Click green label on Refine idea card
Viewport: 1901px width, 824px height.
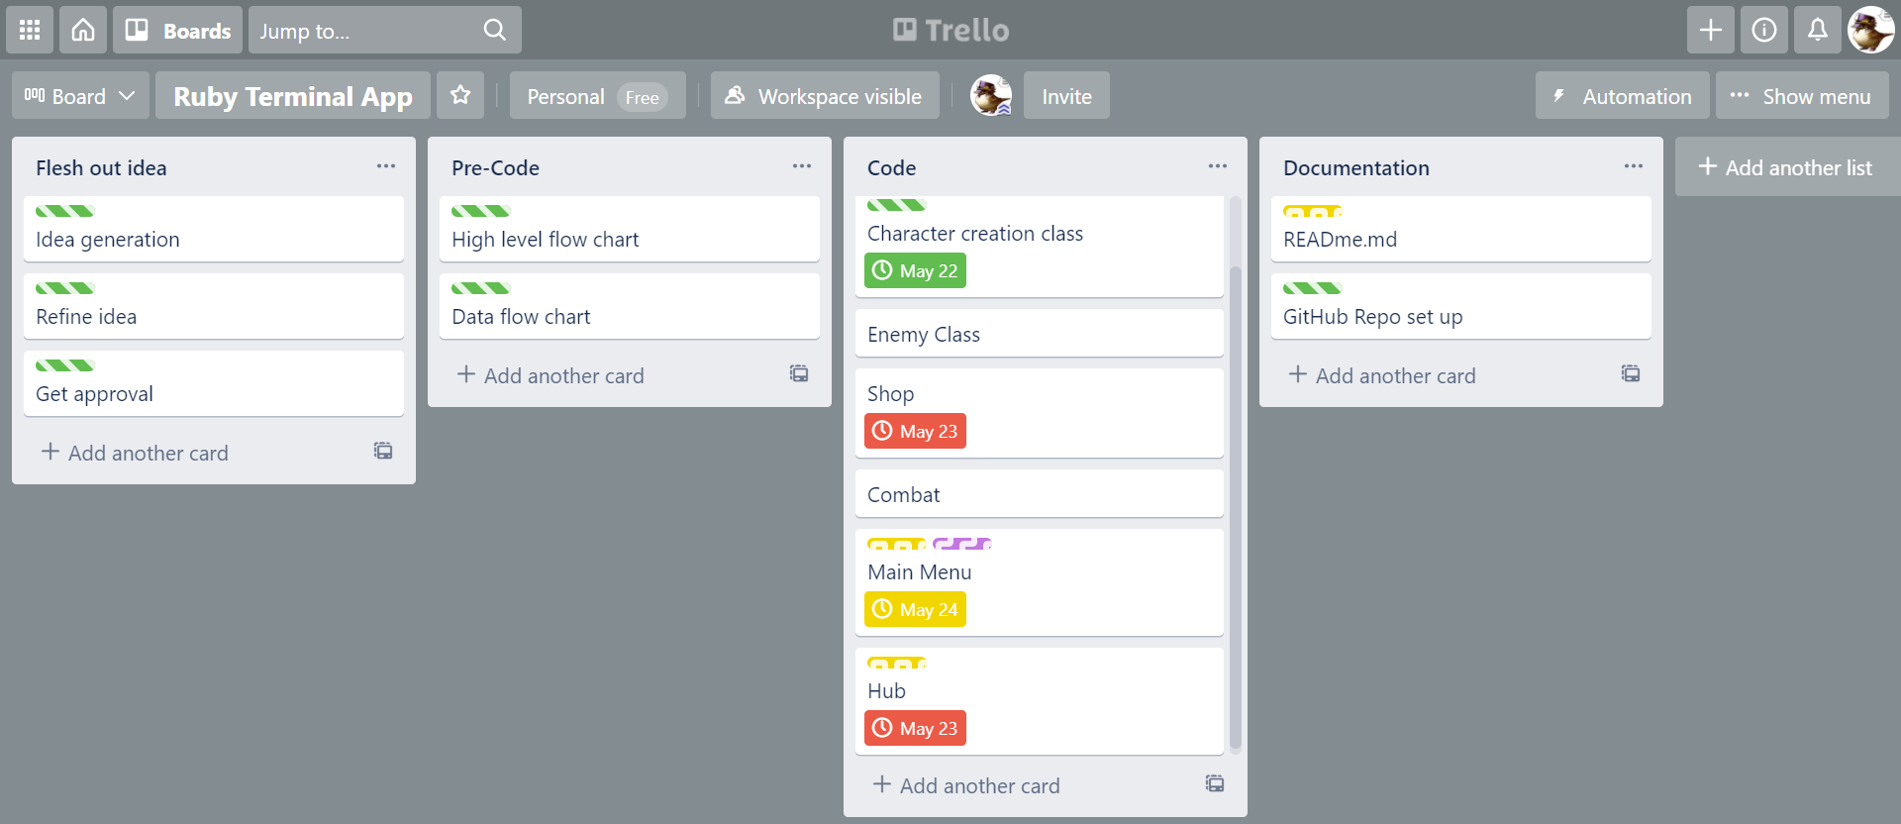click(x=65, y=288)
